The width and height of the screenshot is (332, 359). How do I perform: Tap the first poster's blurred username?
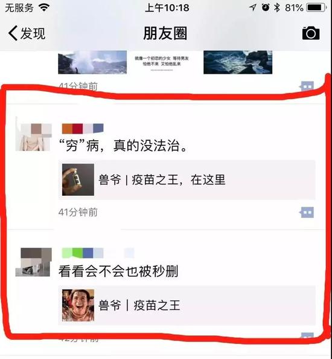coord(83,129)
